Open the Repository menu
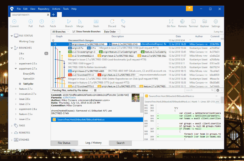Screen dimensions: 244x161 click(44, 9)
